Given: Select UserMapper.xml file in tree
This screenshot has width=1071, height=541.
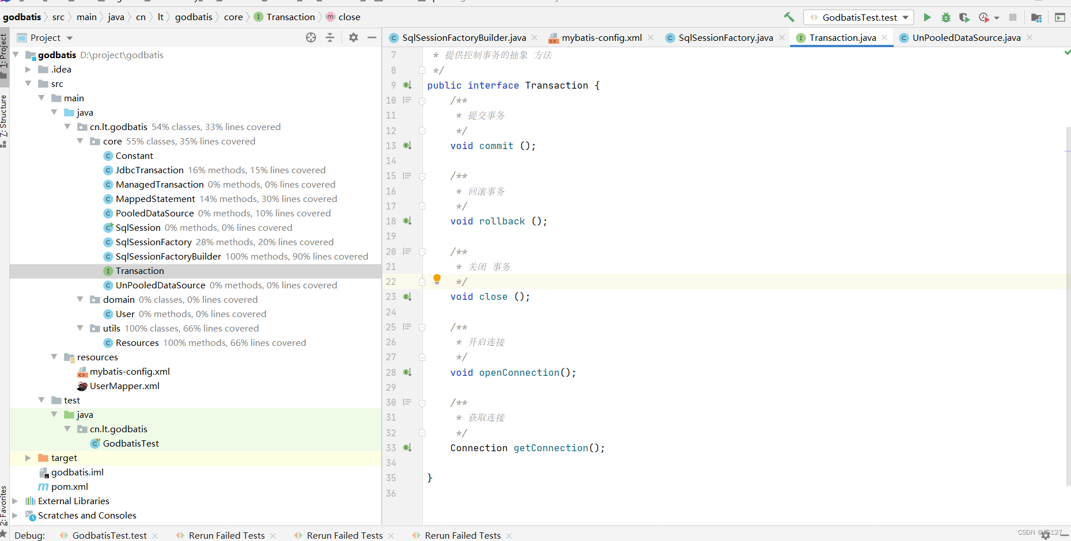Looking at the screenshot, I should click(124, 386).
